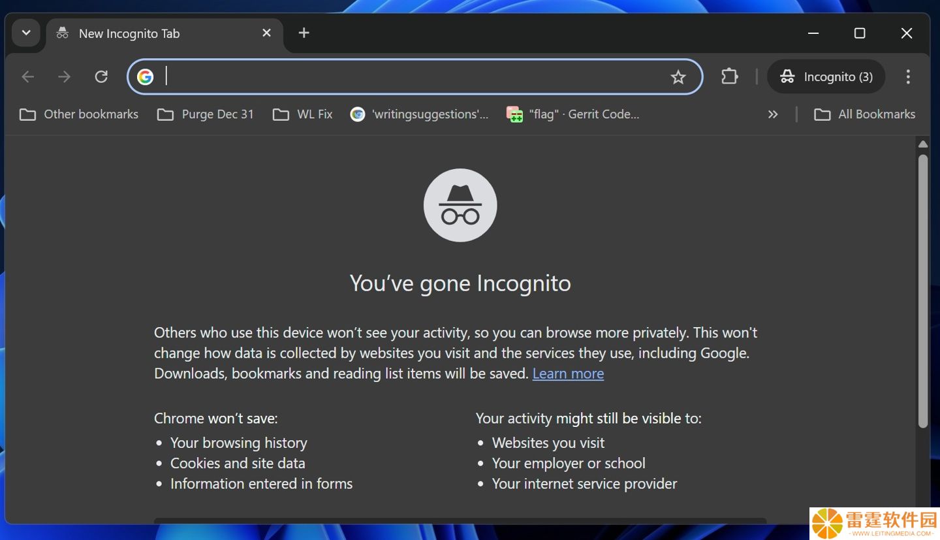940x540 pixels.
Task: Close the New Incognito Tab
Action: pos(266,33)
